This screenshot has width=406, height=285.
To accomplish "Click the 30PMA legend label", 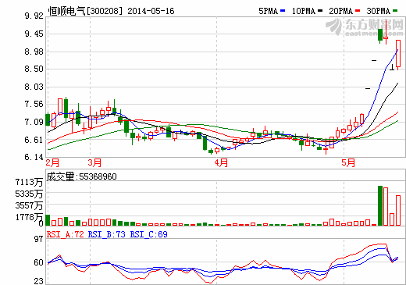I will [379, 11].
